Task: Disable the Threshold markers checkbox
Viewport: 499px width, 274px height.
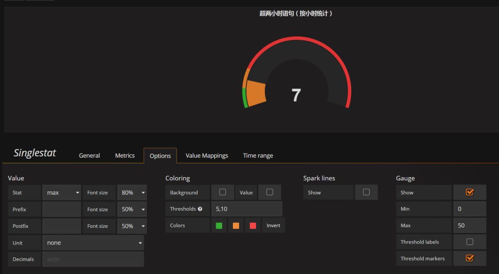Action: pyautogui.click(x=469, y=258)
